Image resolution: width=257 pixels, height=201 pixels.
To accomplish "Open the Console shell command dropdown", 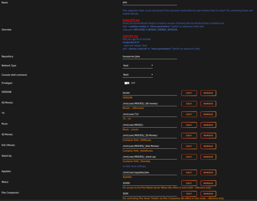I will tap(138, 75).
